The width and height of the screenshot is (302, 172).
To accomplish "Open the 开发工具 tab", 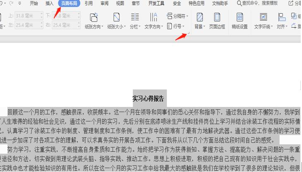I will tap(156, 3).
